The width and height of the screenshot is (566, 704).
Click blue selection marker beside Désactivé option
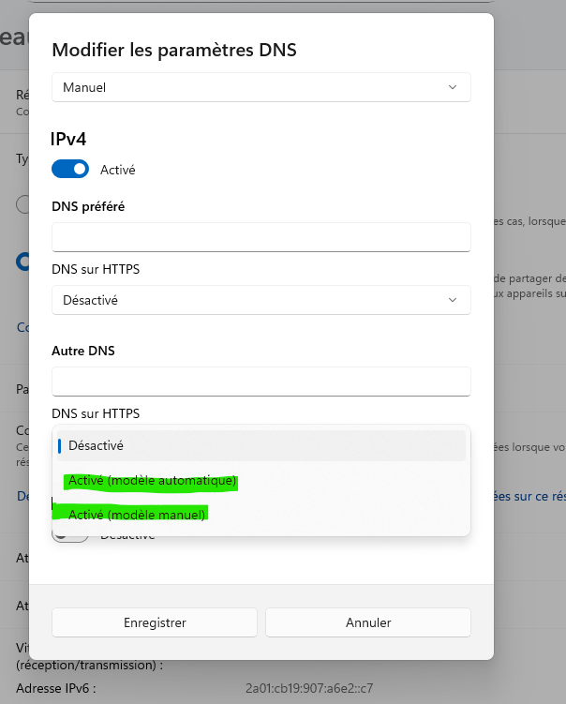(60, 446)
